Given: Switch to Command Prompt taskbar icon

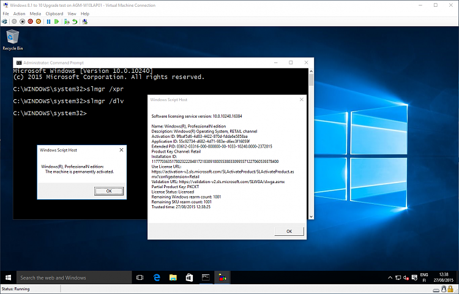Looking at the screenshot, I should click(x=206, y=277).
